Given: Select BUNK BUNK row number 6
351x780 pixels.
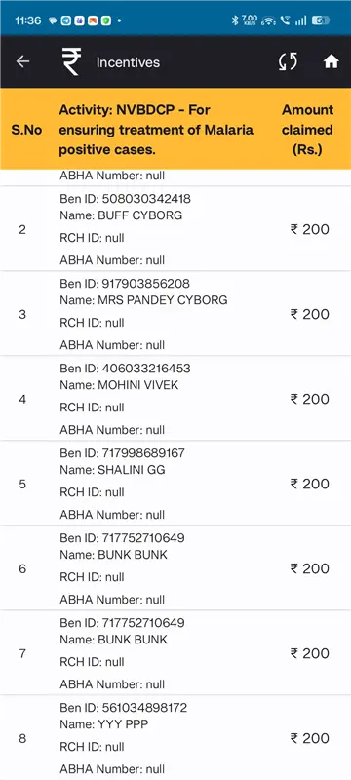Looking at the screenshot, I should coord(175,568).
